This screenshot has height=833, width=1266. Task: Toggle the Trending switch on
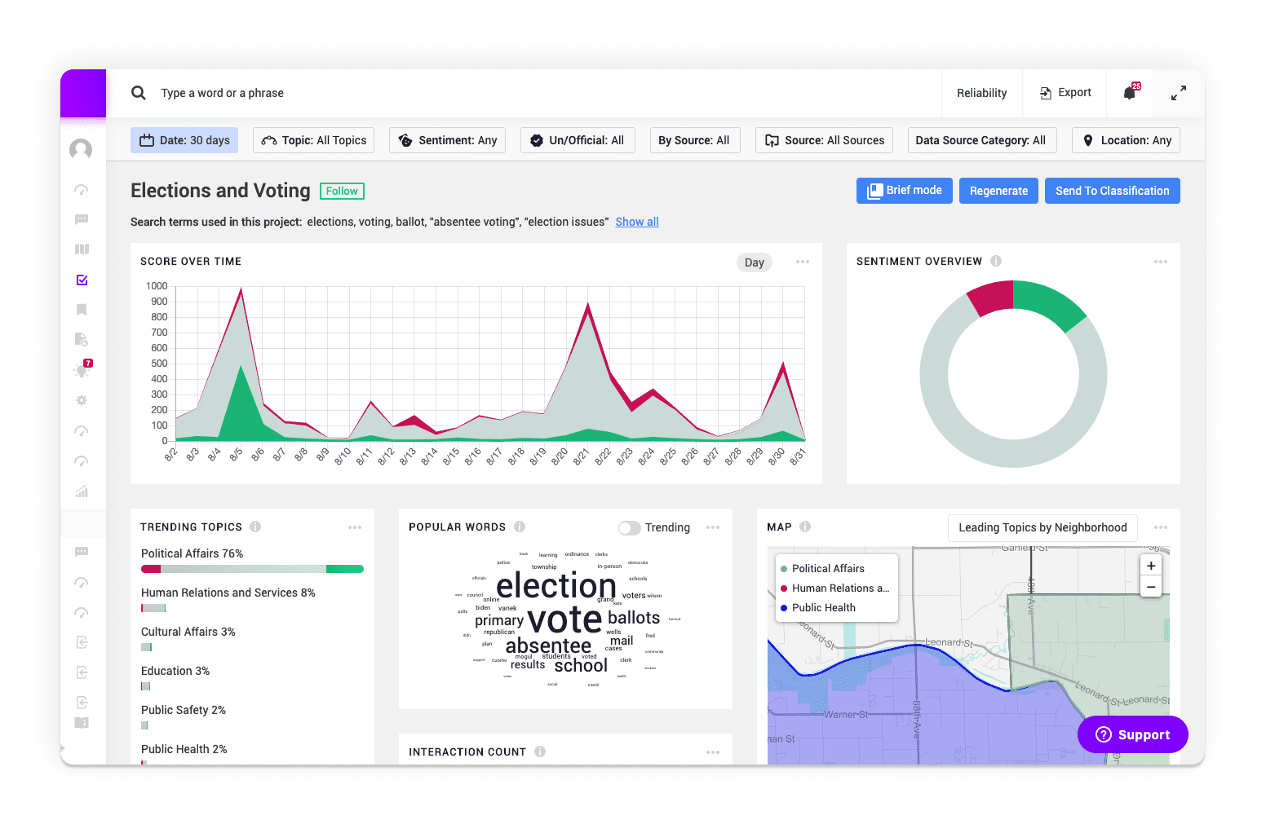[x=629, y=527]
